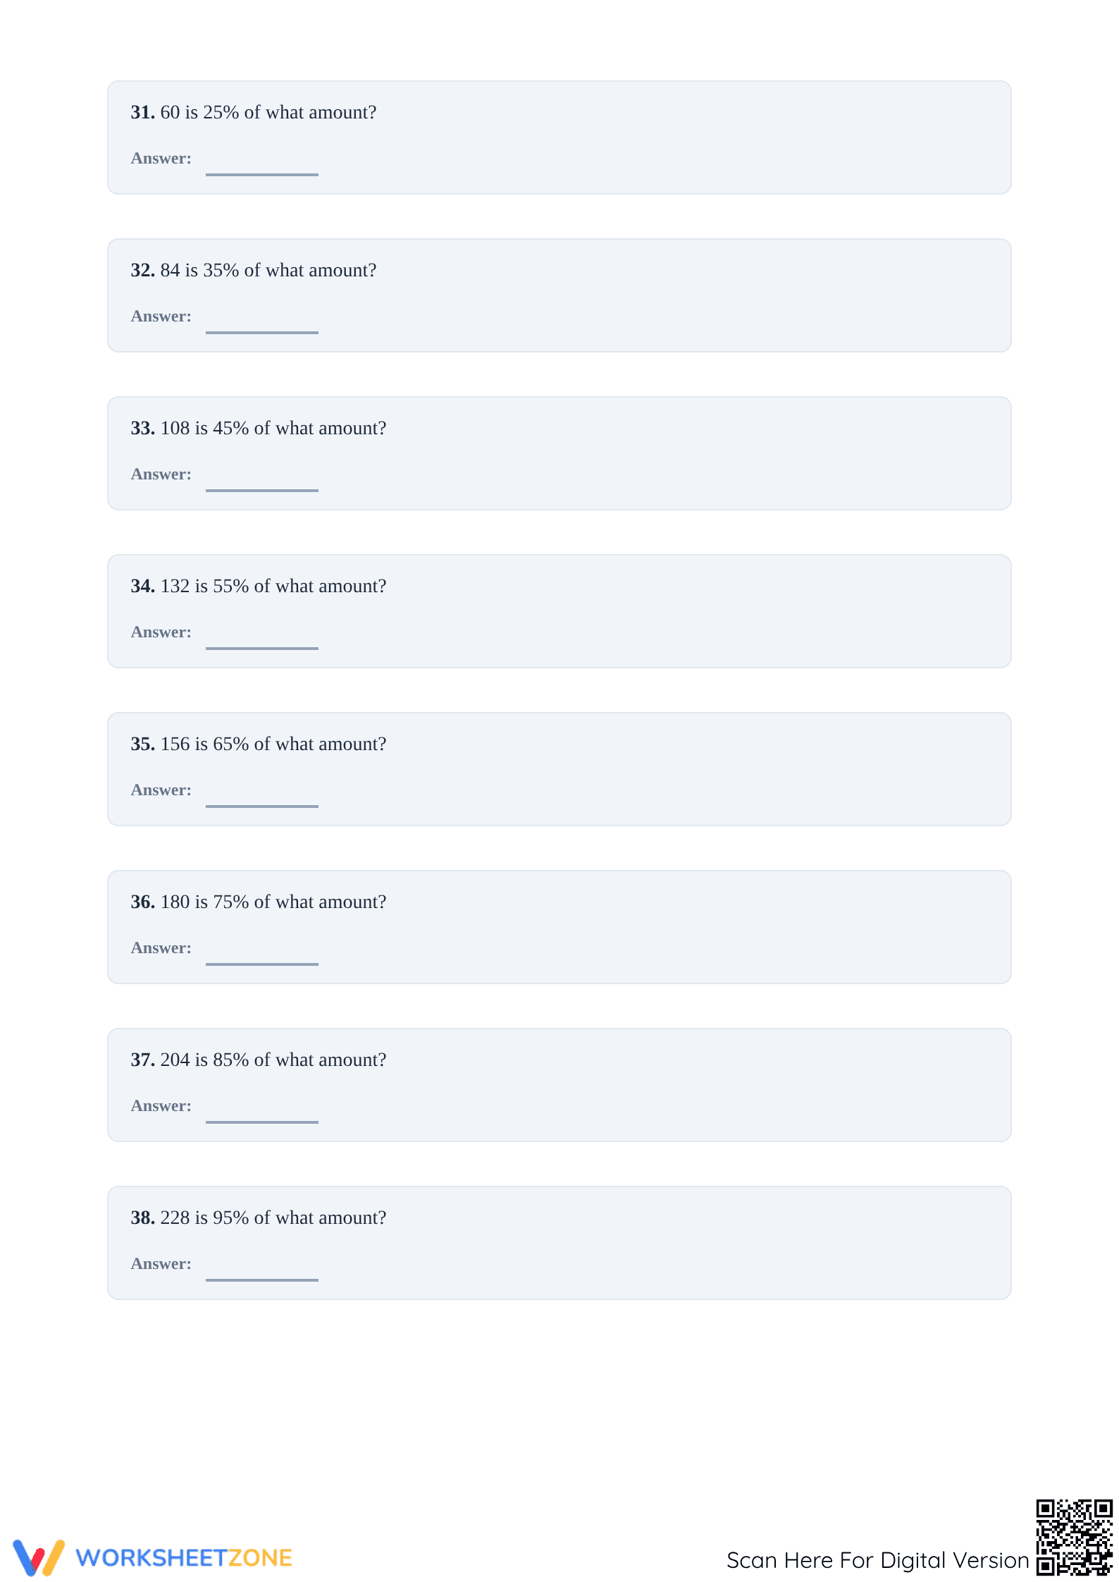Select question text '108 is 45% of what amount?'
The width and height of the screenshot is (1119, 1582).
coord(273,428)
